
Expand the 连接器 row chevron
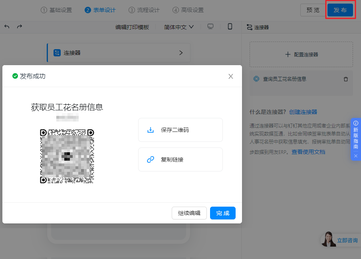tap(181, 52)
